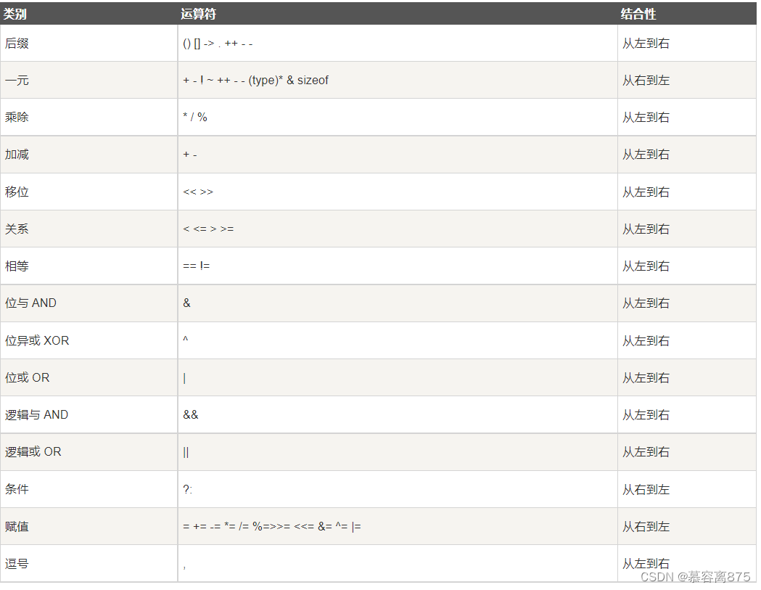
Task: Click 从右到左 in the 条件 row
Action: [646, 489]
